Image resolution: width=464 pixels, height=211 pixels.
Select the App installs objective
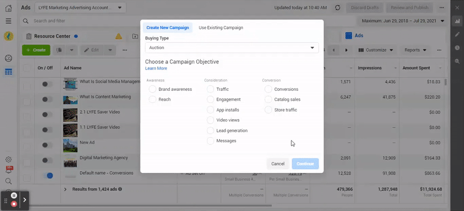coord(211,110)
